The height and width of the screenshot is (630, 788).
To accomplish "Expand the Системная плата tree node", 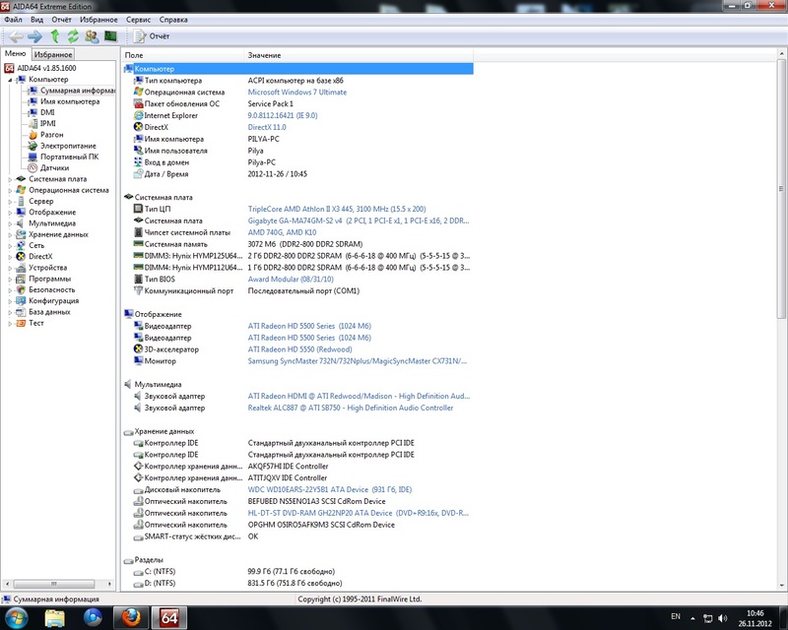I will pyautogui.click(x=11, y=179).
